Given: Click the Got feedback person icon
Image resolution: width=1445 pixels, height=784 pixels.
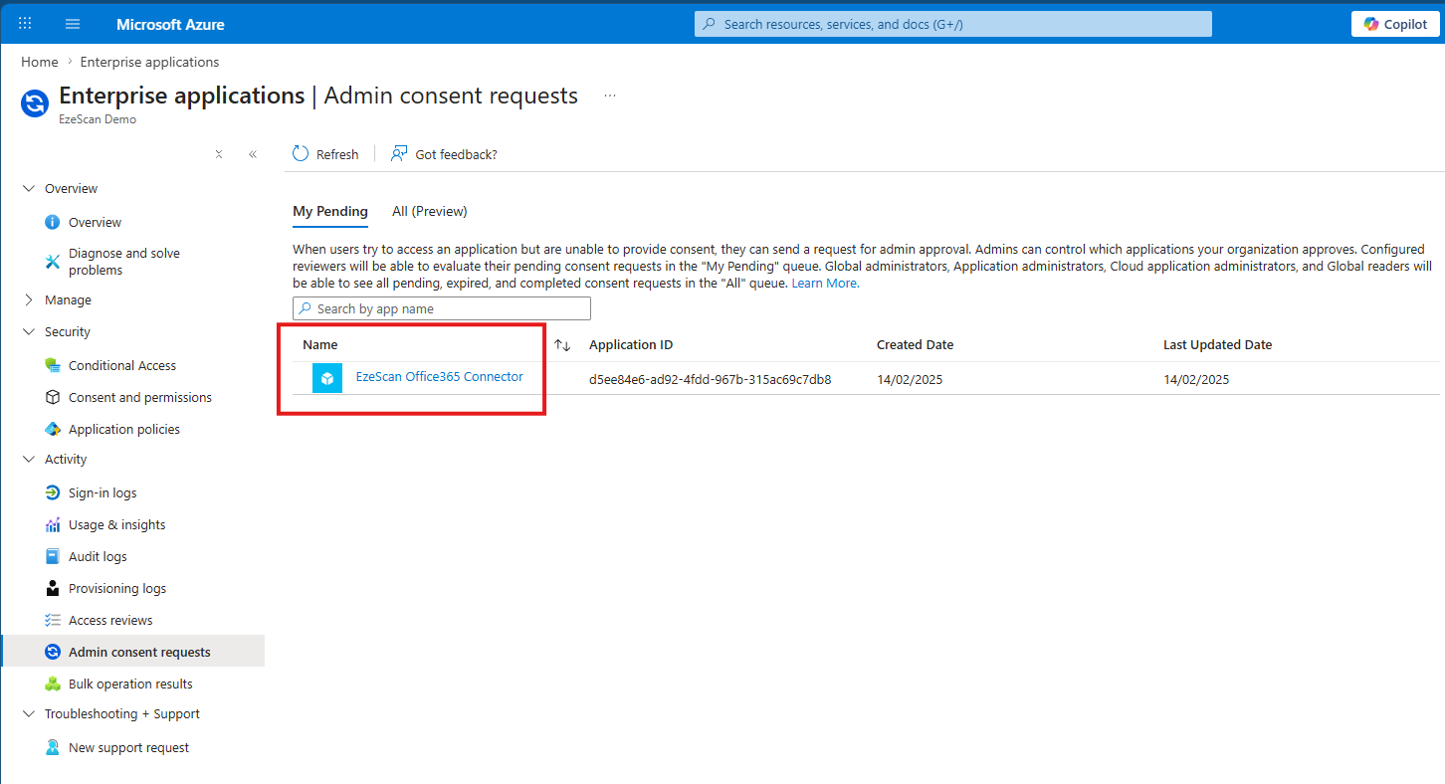Looking at the screenshot, I should click(399, 153).
